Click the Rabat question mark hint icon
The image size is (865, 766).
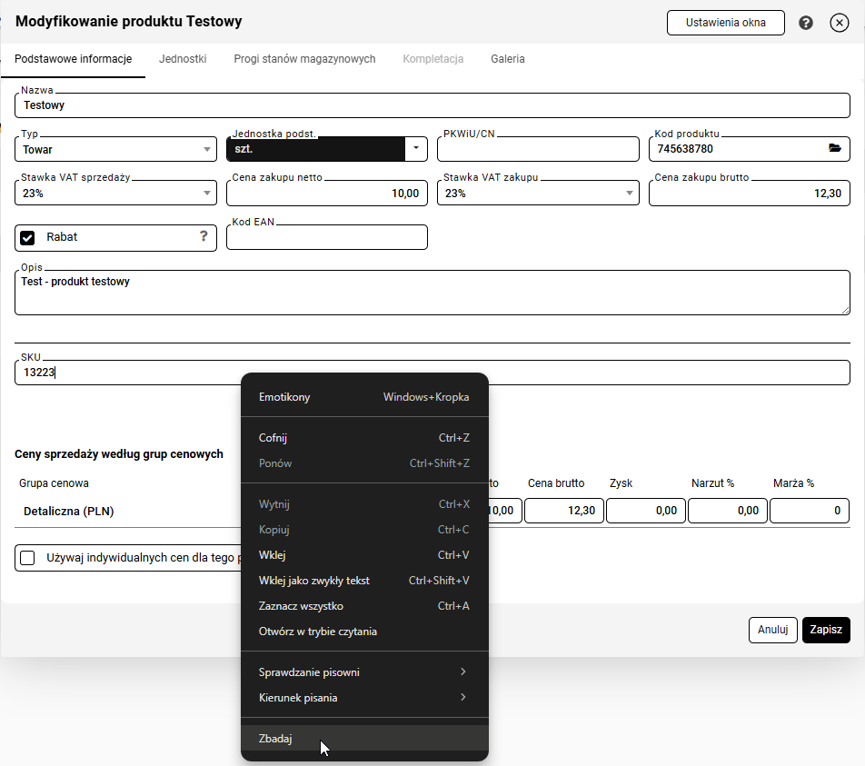coord(204,236)
